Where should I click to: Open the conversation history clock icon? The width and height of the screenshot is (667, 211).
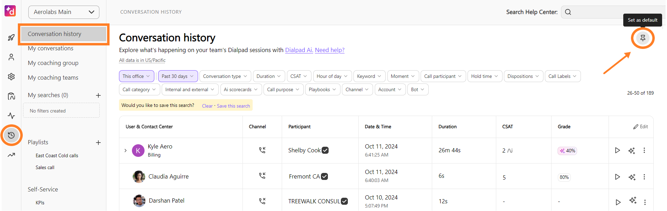click(11, 135)
